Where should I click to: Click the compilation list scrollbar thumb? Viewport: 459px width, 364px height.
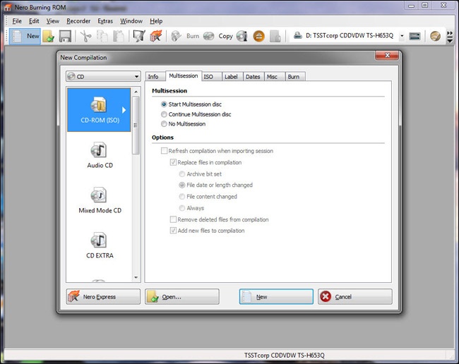[x=136, y=125]
